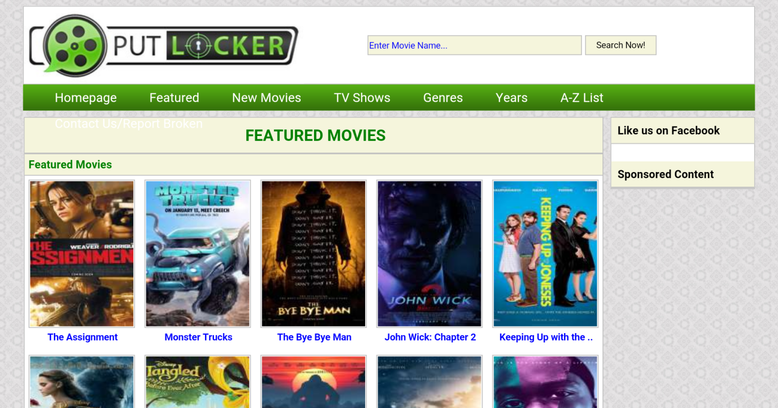This screenshot has height=408, width=778.
Task: Click John Wick: Chapter 2 title link
Action: click(430, 337)
